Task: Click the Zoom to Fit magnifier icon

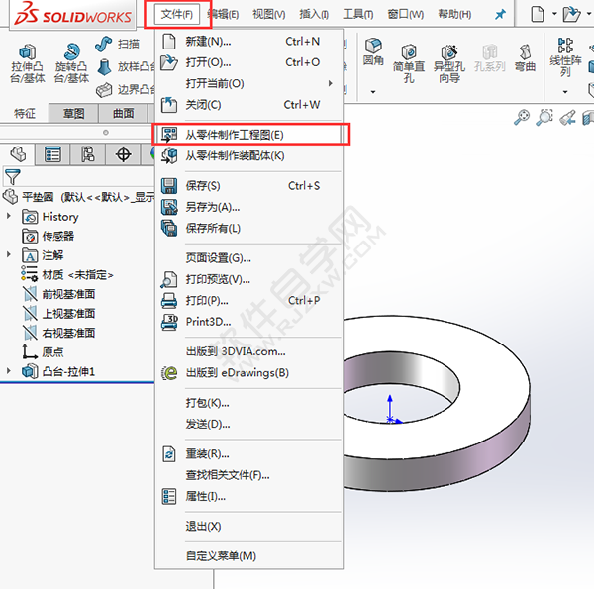Action: (522, 117)
